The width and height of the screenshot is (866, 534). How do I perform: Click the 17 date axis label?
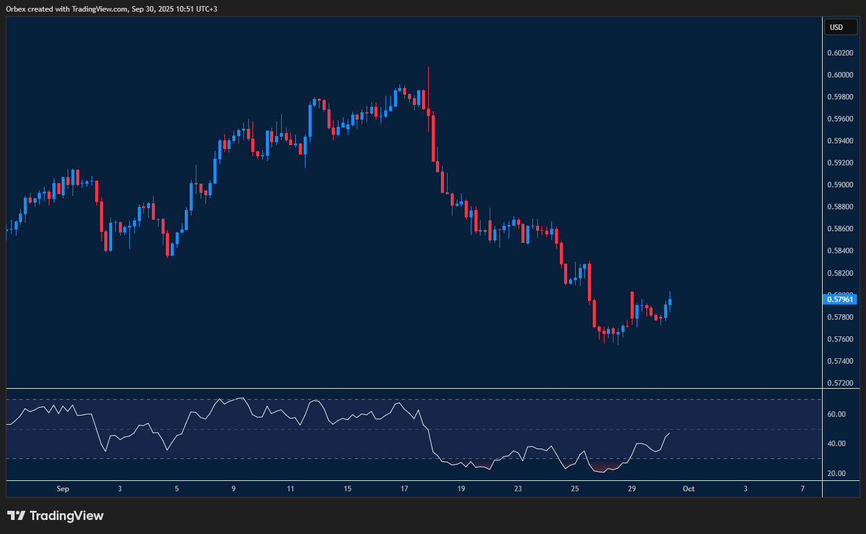[x=404, y=489]
